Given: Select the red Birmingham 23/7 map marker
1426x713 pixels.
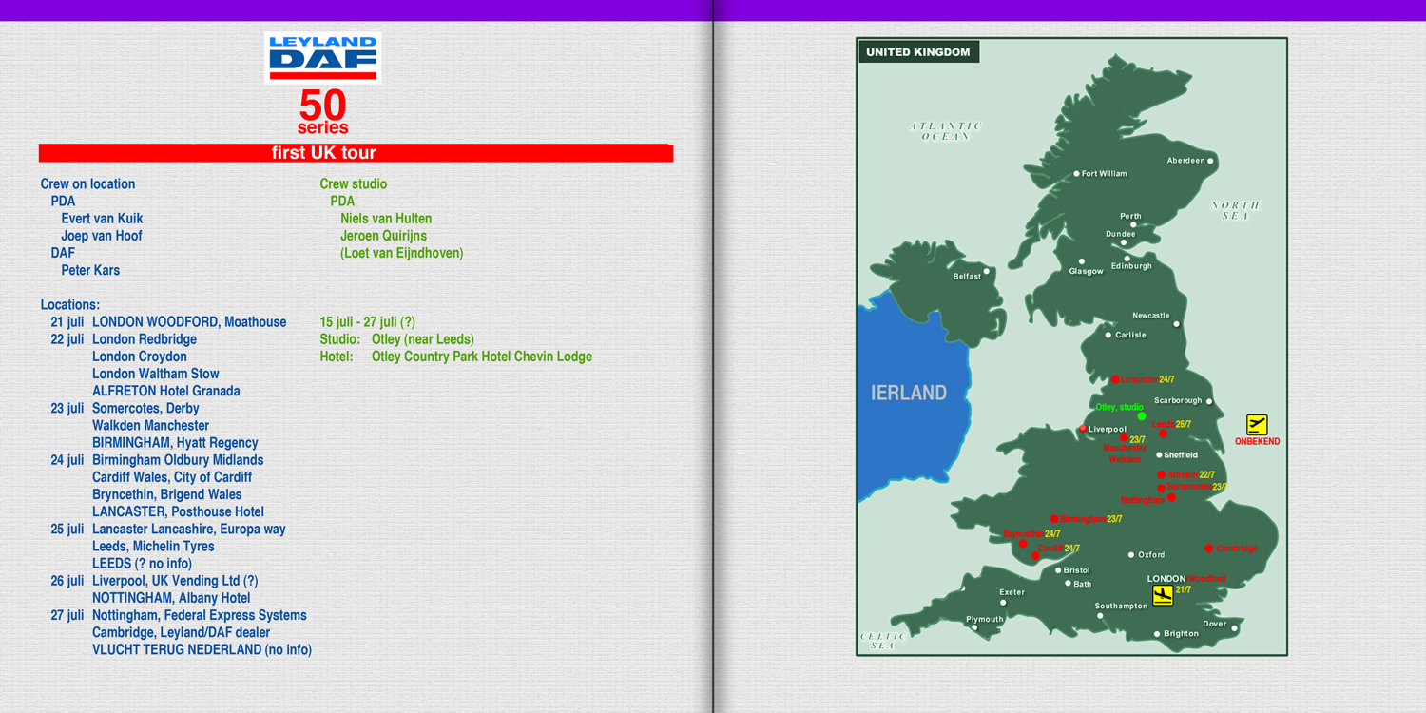Looking at the screenshot, I should pyautogui.click(x=1054, y=519).
